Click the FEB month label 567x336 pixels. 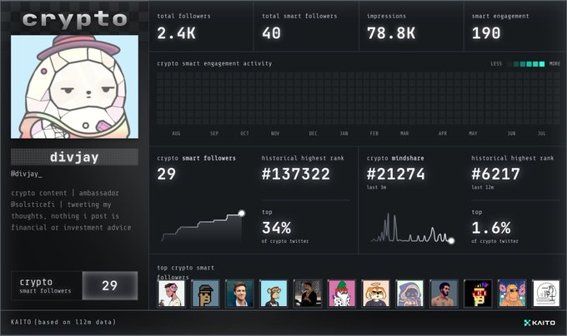click(374, 133)
